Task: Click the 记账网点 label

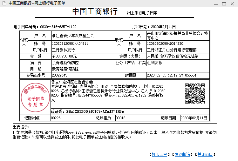Action: (32, 118)
